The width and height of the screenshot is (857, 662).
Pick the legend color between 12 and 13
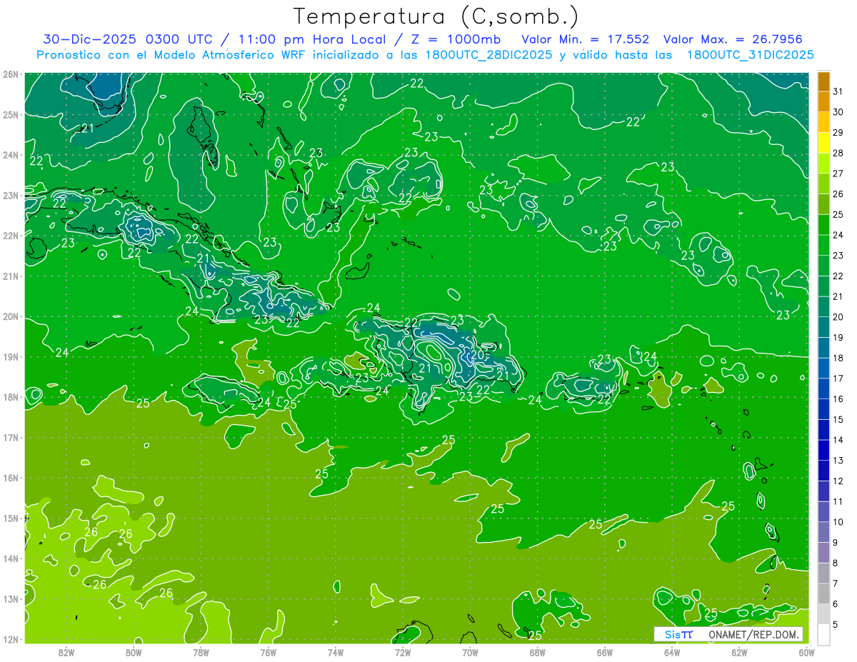pos(823,471)
